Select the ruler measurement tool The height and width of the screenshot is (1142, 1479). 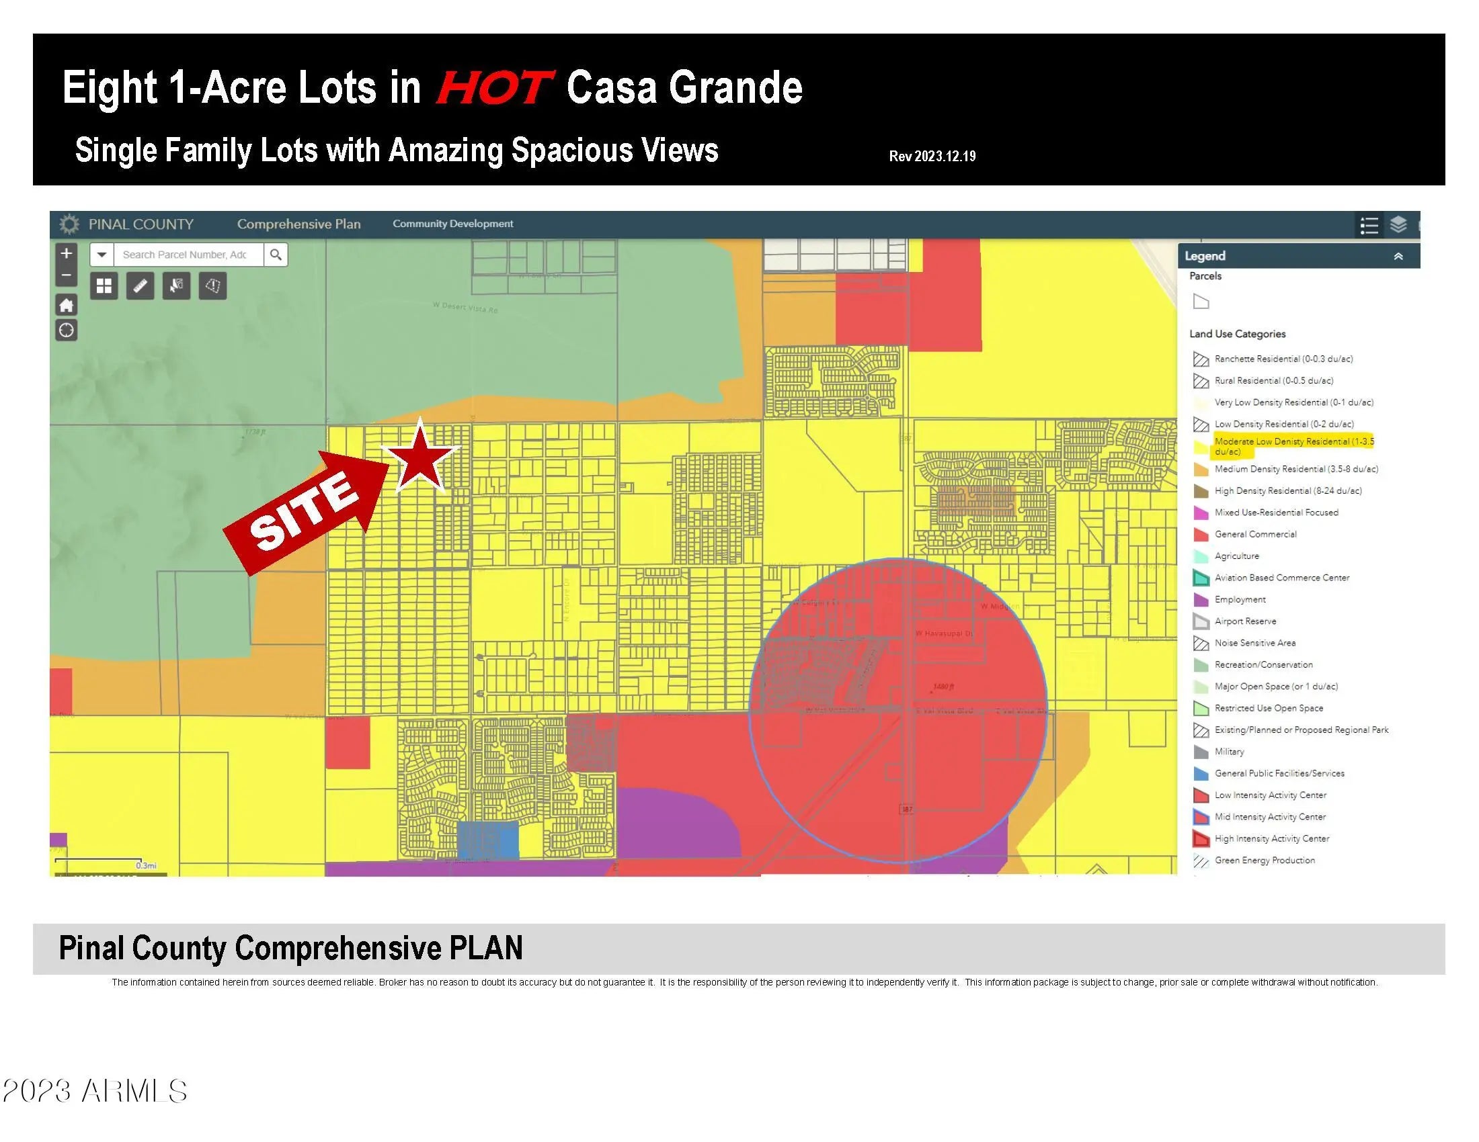pyautogui.click(x=141, y=285)
